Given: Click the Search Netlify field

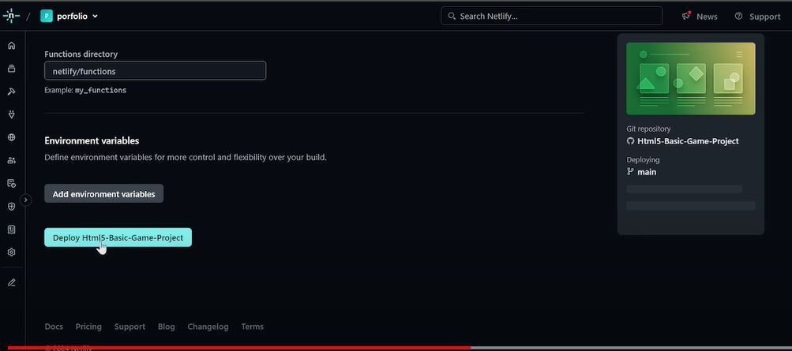Looking at the screenshot, I should 551,16.
